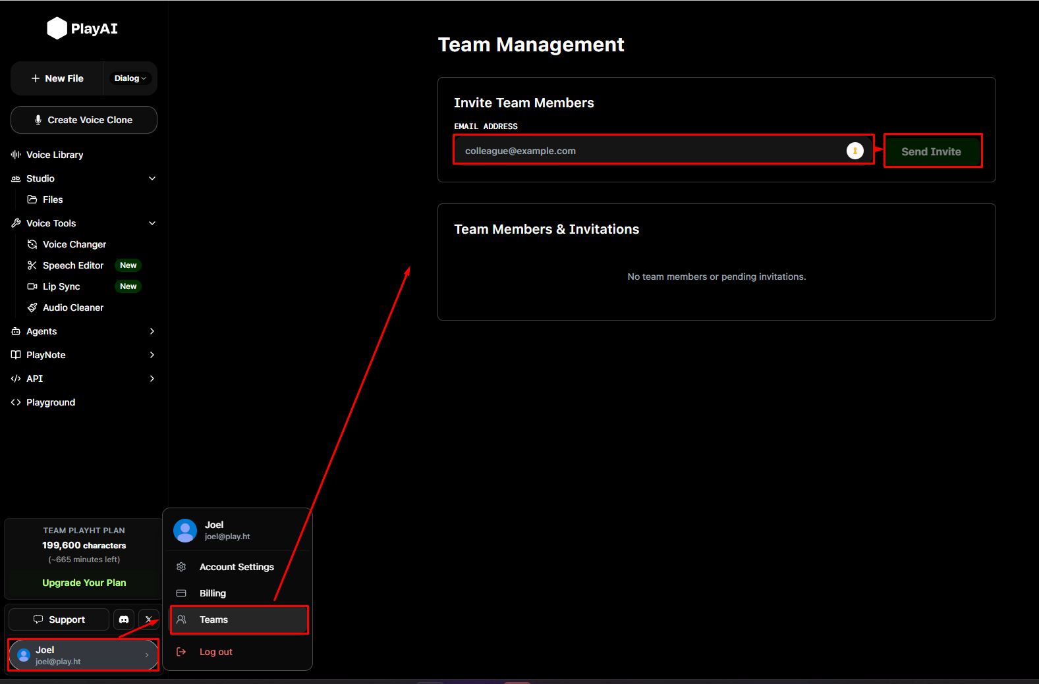The width and height of the screenshot is (1039, 684).
Task: Open Account Settings
Action: [x=237, y=567]
